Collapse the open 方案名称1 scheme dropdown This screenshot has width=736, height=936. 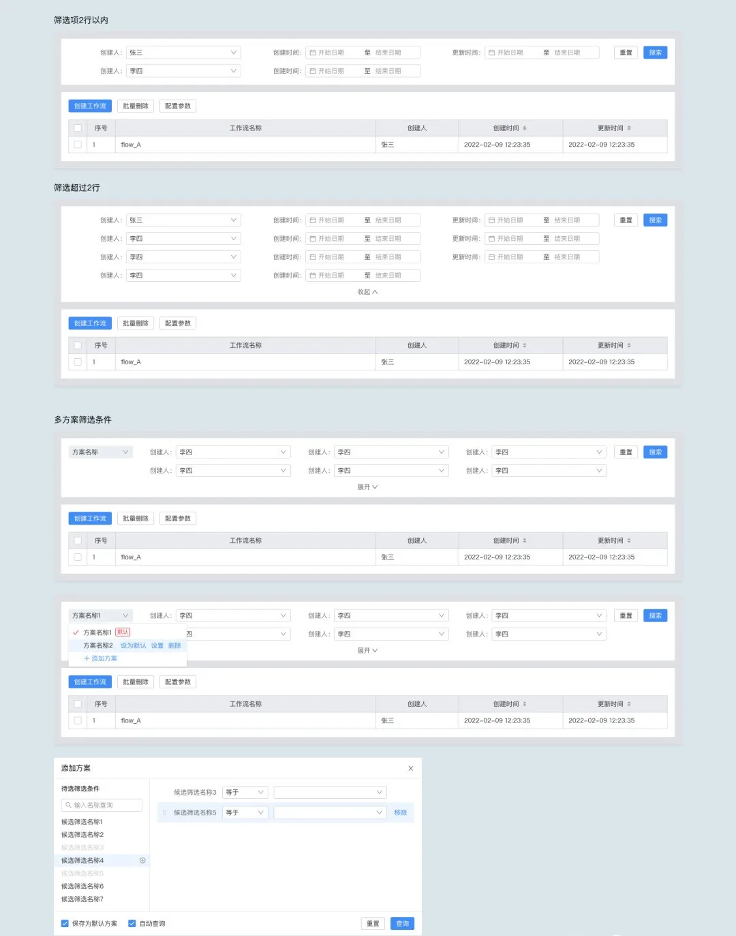100,615
